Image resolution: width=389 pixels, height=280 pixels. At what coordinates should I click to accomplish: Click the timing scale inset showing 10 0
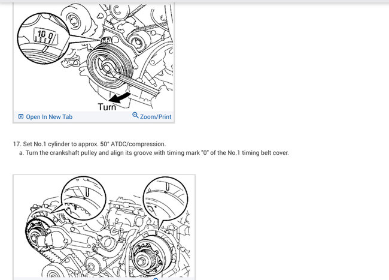tap(43, 39)
